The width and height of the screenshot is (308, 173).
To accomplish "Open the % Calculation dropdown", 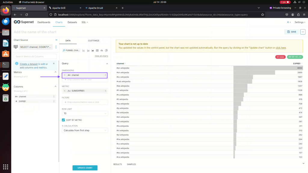I will [x=85, y=130].
